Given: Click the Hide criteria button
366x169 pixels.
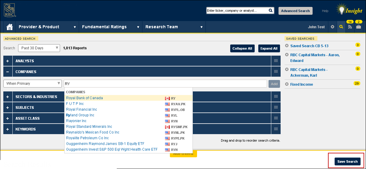Looking at the screenshot, I should 183,154.
